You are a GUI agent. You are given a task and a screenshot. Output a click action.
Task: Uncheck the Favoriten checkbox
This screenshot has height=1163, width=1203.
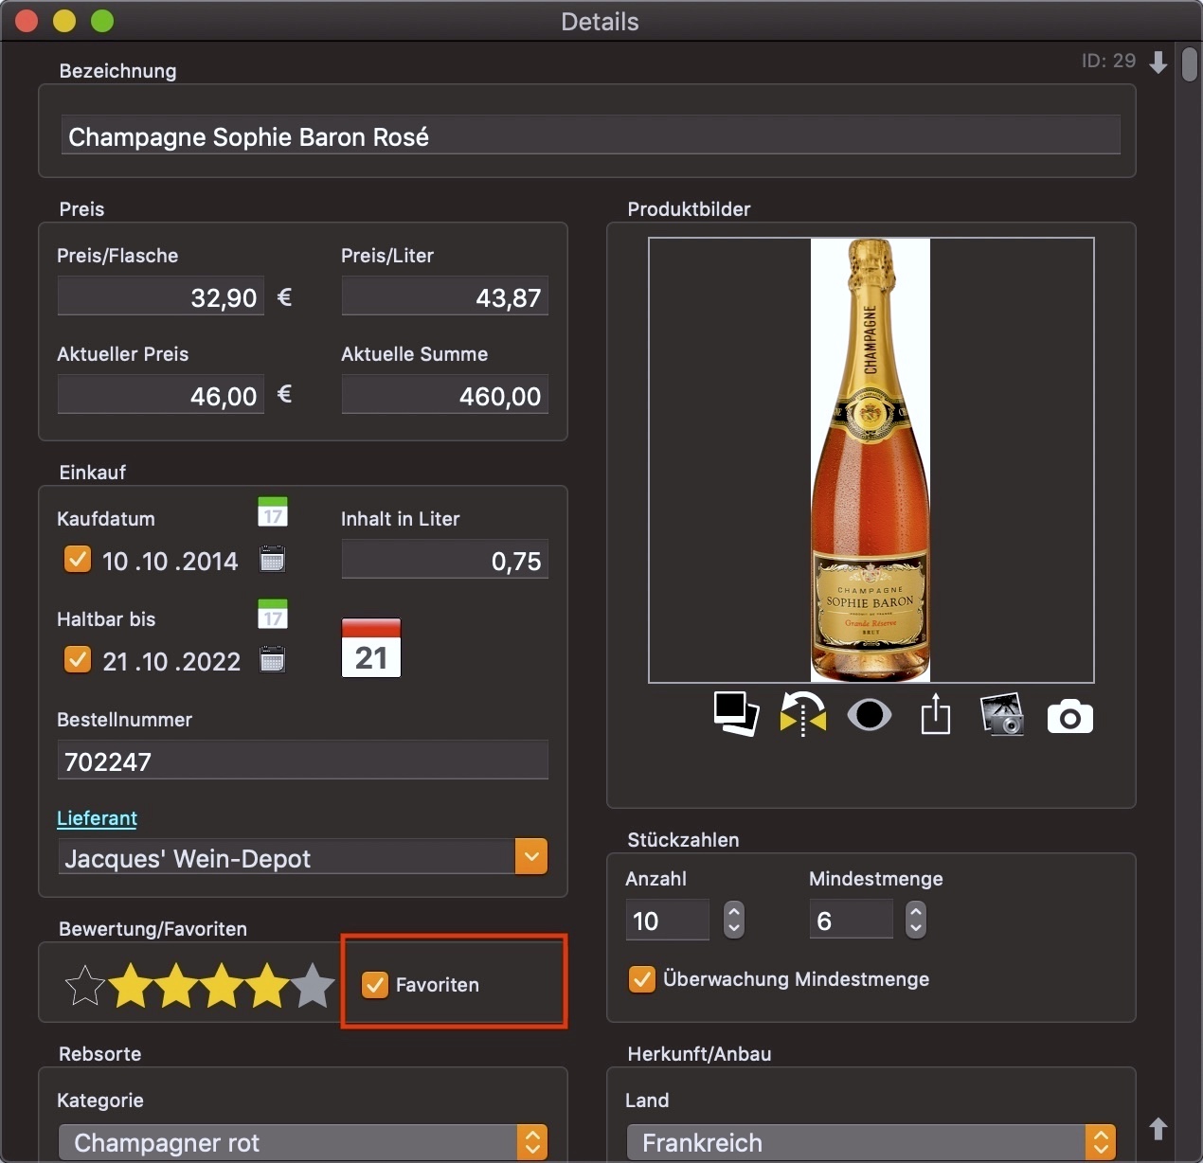click(375, 985)
